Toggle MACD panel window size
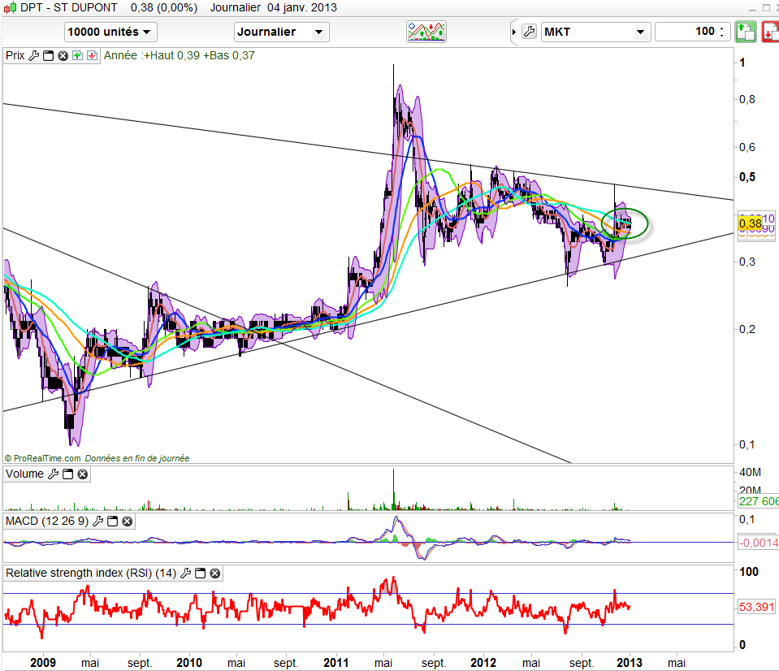 click(x=113, y=521)
